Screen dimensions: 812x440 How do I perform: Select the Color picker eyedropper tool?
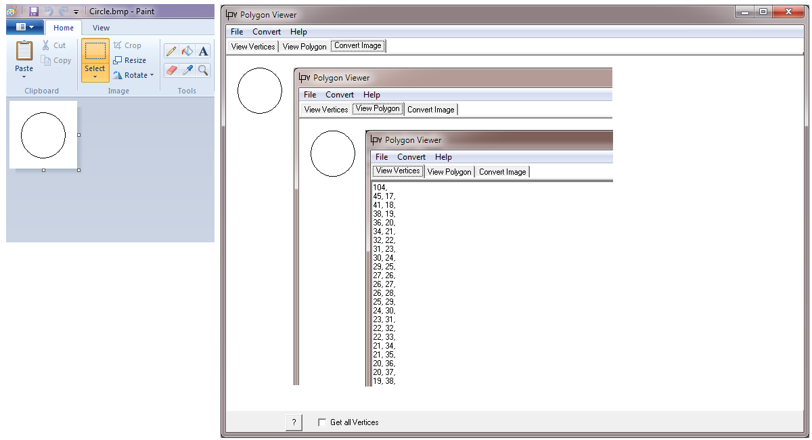point(187,70)
